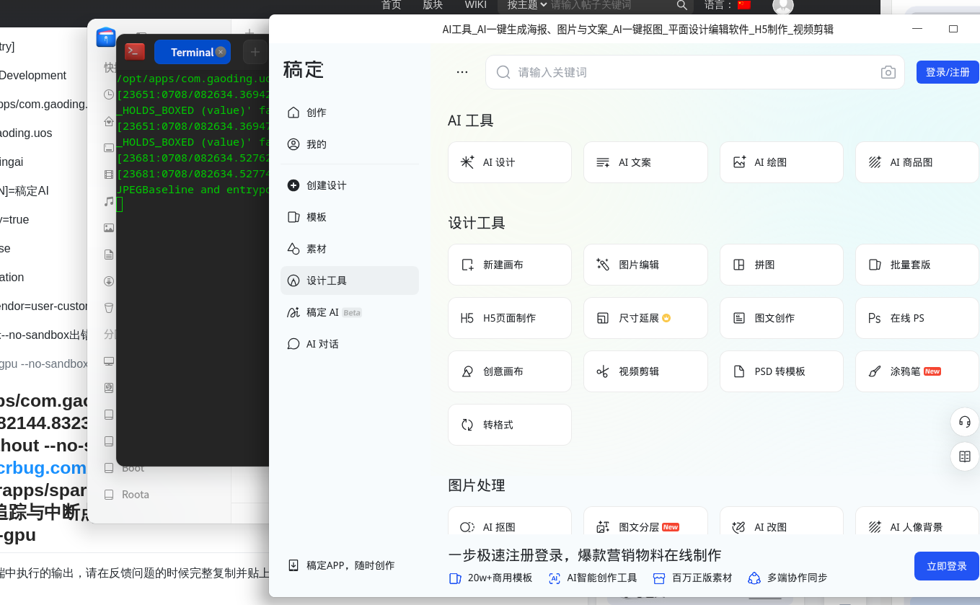Viewport: 980px width, 605px height.
Task: Open the 尺寸延展 tool
Action: 645,318
